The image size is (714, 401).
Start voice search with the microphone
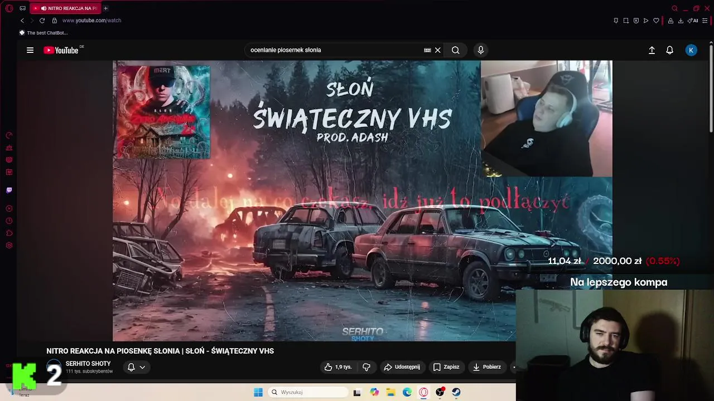coord(481,50)
